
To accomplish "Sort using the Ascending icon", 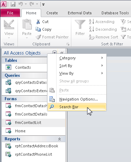I will click(x=91, y=22).
